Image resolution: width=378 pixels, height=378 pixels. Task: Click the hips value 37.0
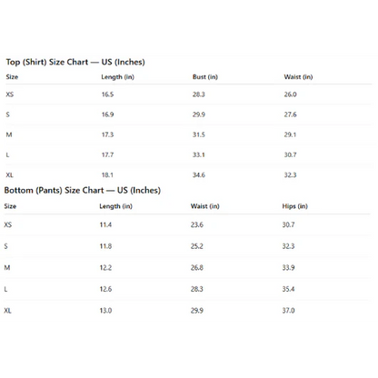click(x=288, y=311)
